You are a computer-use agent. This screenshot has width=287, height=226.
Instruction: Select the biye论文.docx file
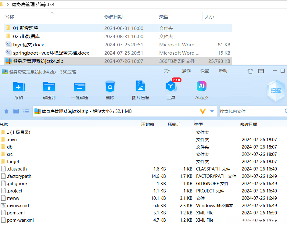pos(118,45)
